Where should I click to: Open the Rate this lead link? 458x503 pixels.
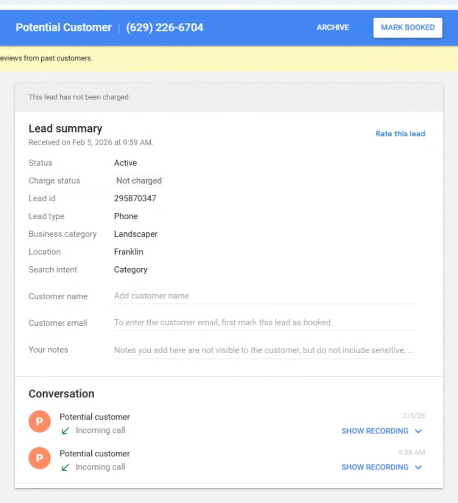pos(400,133)
